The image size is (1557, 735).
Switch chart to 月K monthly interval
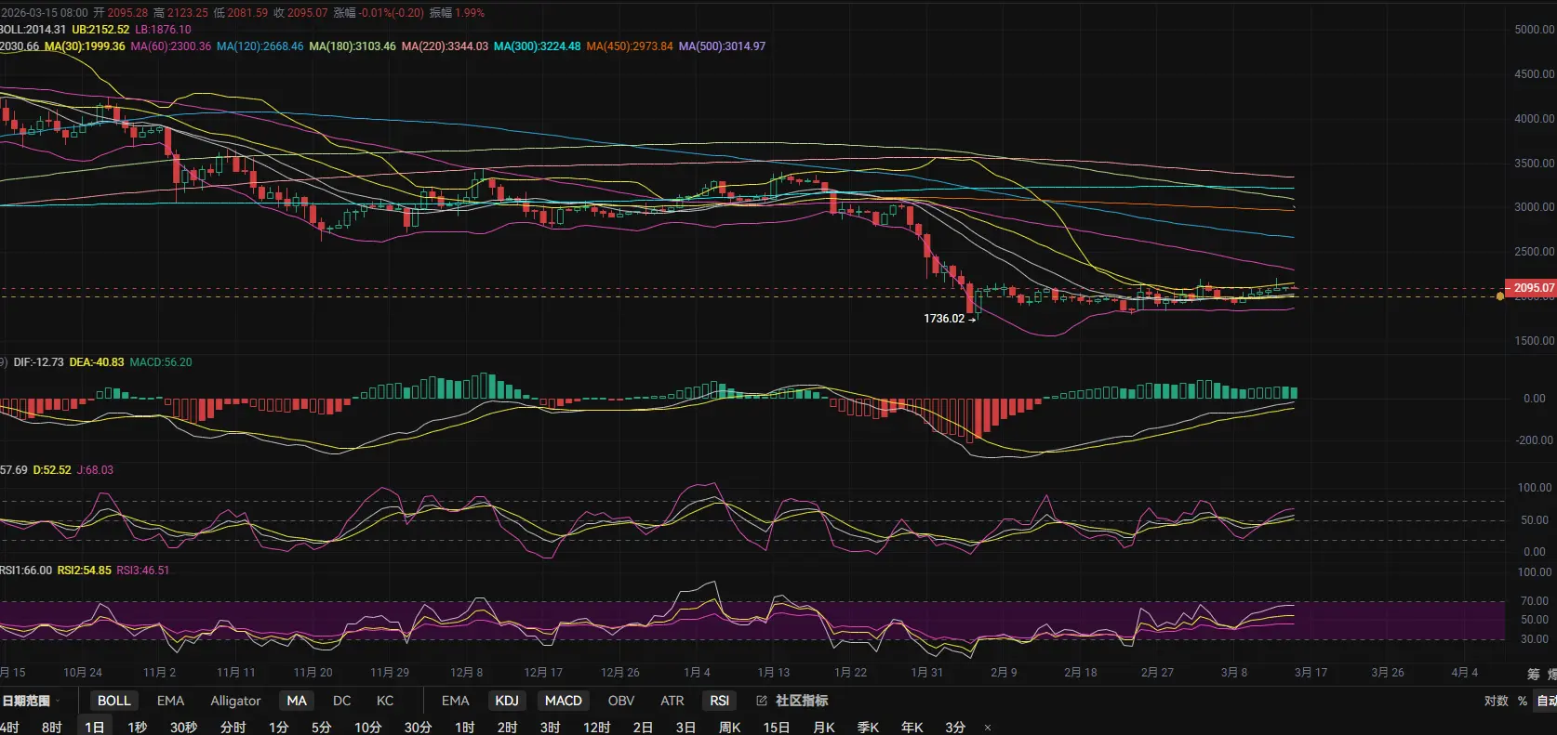(823, 728)
